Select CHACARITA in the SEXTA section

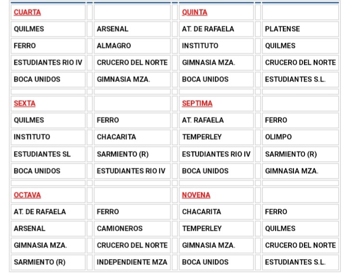[116, 137]
